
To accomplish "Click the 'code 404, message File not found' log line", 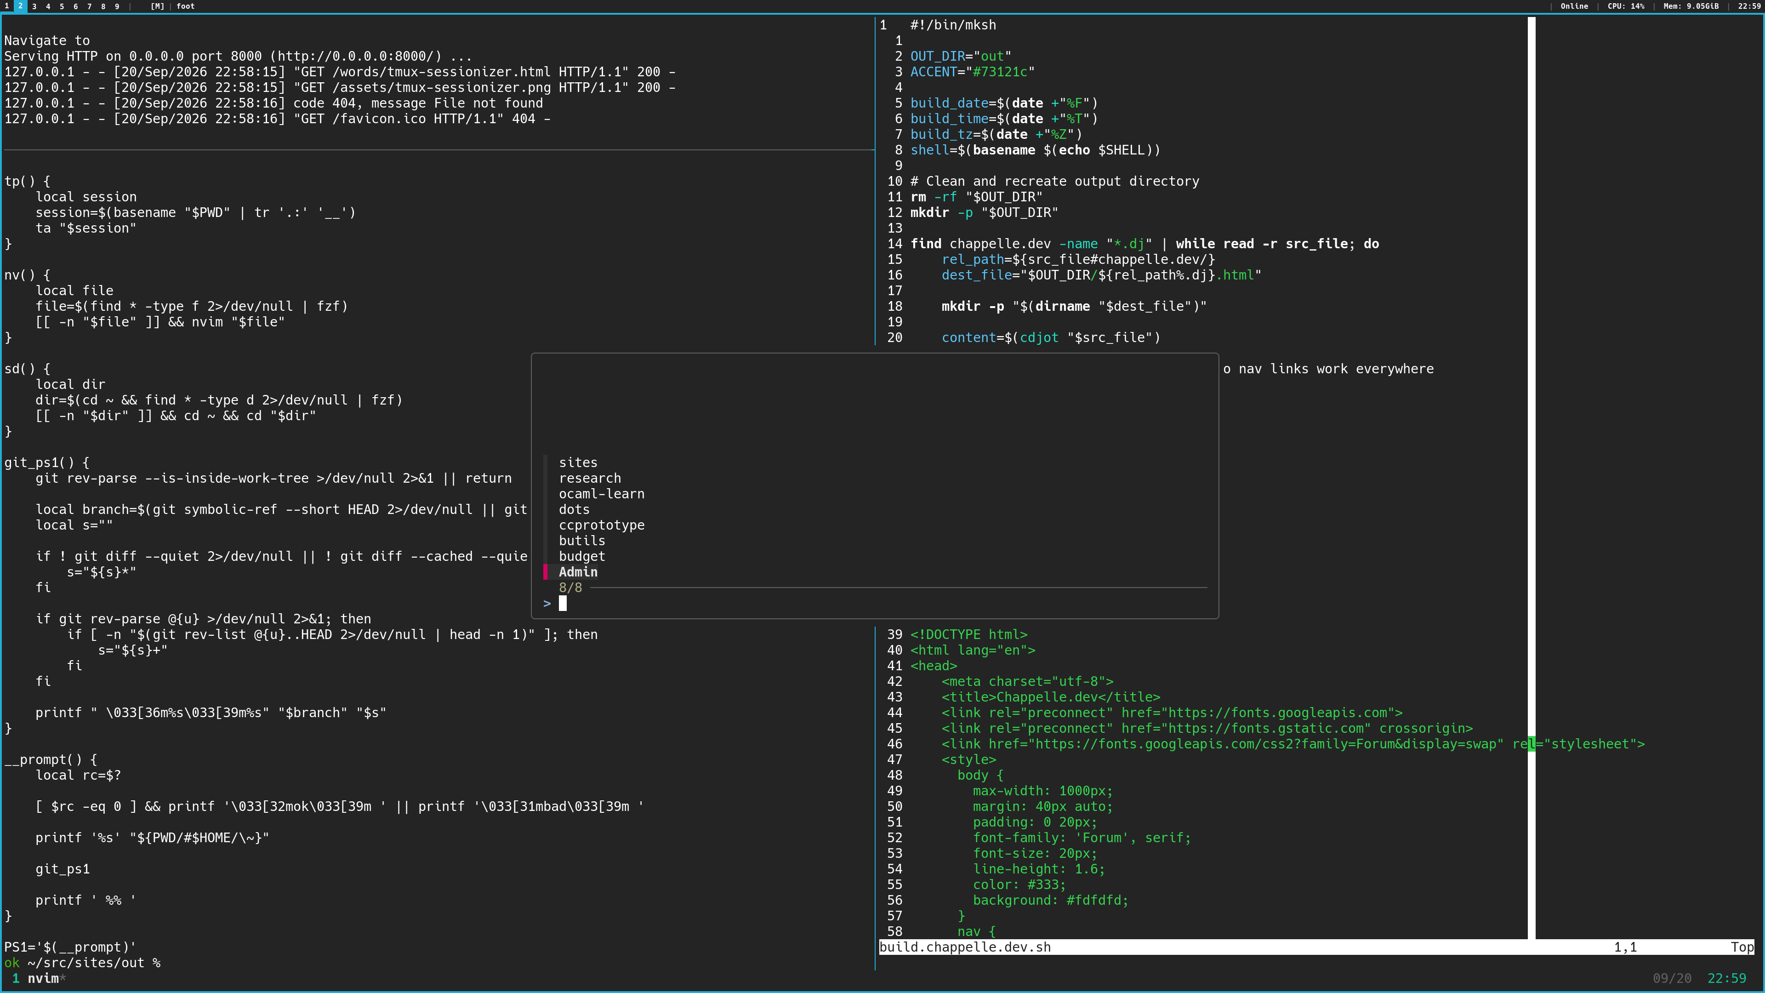I will click(x=274, y=103).
